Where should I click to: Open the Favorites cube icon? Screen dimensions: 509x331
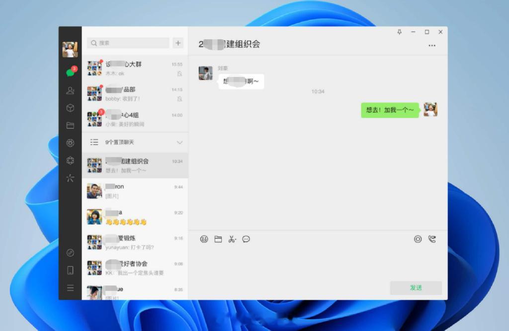pyautogui.click(x=70, y=108)
